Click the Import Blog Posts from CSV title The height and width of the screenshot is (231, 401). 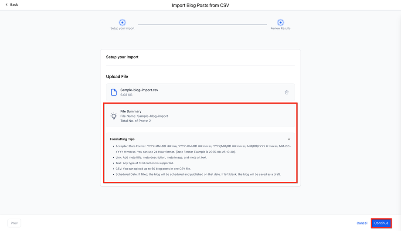[x=200, y=5]
